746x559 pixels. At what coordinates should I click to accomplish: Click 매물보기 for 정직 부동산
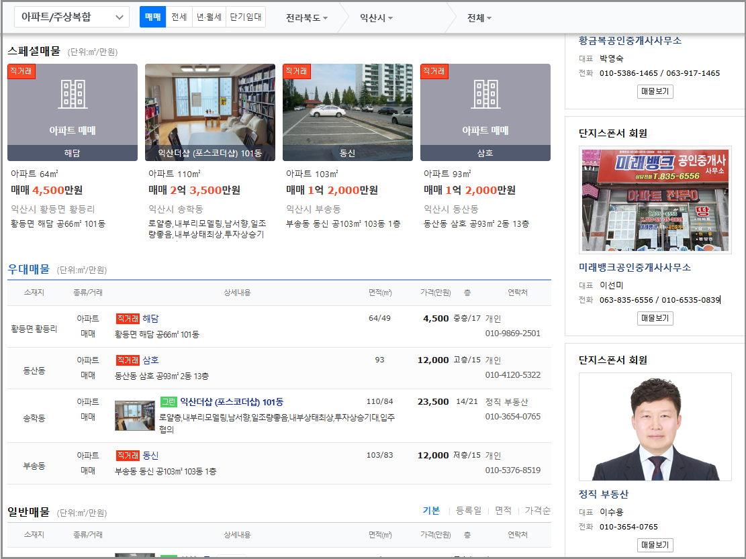point(655,545)
